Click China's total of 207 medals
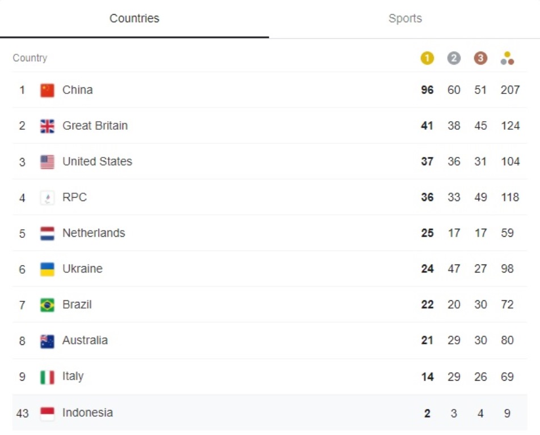Image resolution: width=540 pixels, height=435 pixels. tap(510, 90)
